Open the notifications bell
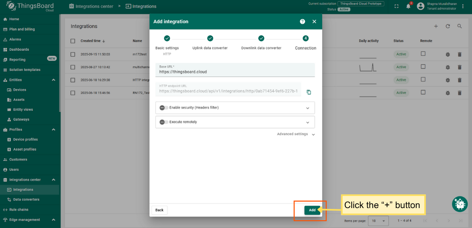Image resolution: width=472 pixels, height=228 pixels. tap(408, 6)
